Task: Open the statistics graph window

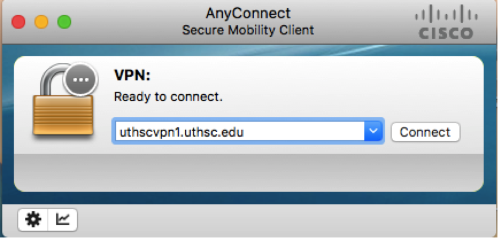Action: click(63, 220)
